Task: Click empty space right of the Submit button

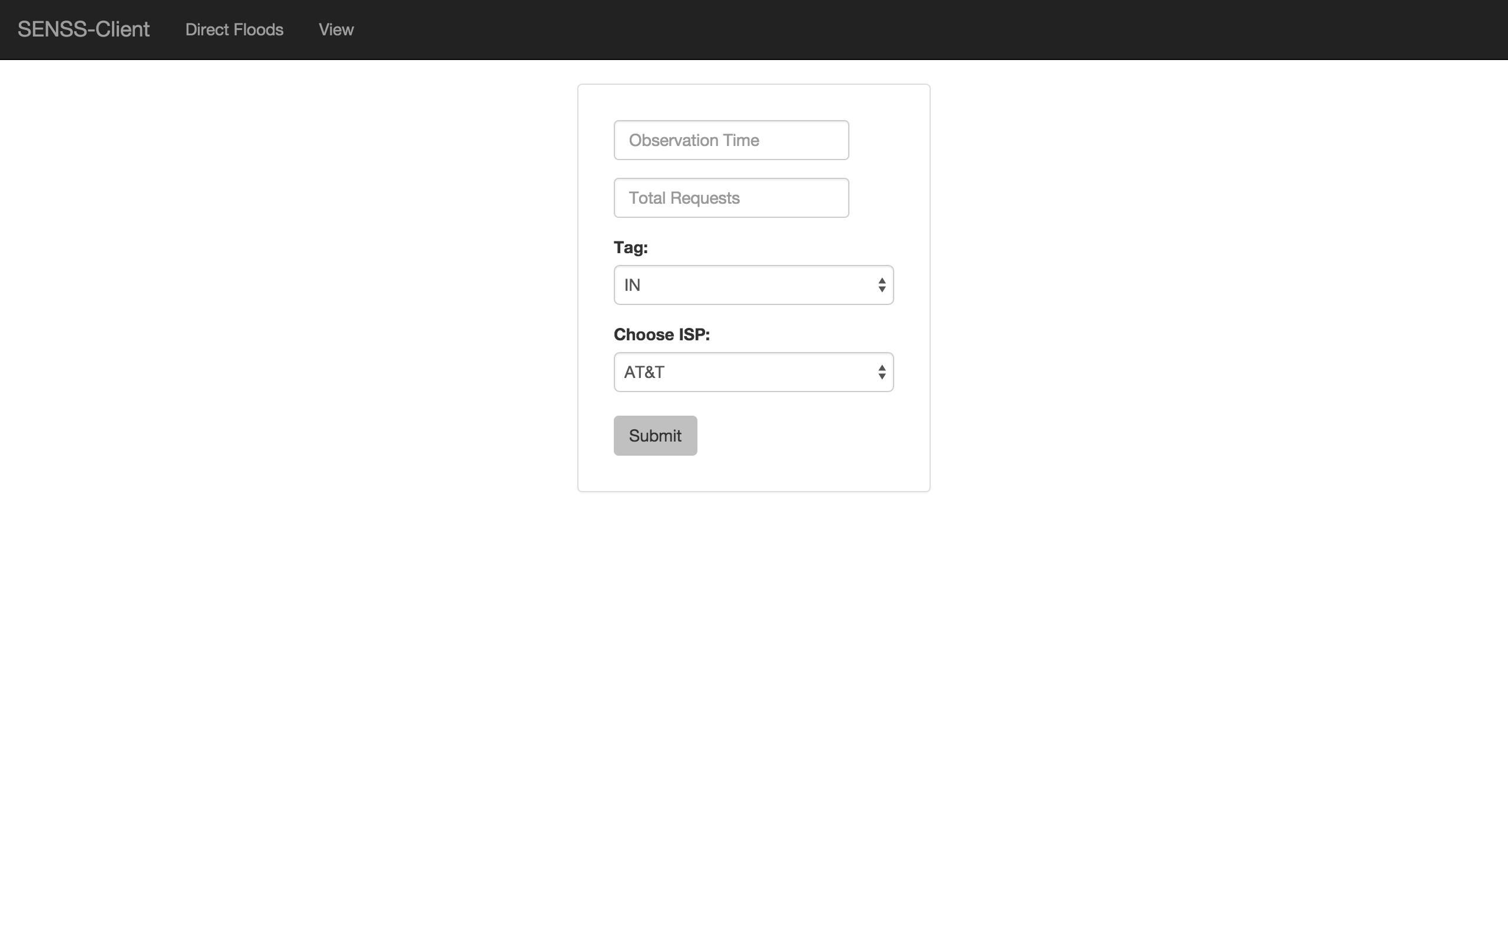Action: [810, 436]
